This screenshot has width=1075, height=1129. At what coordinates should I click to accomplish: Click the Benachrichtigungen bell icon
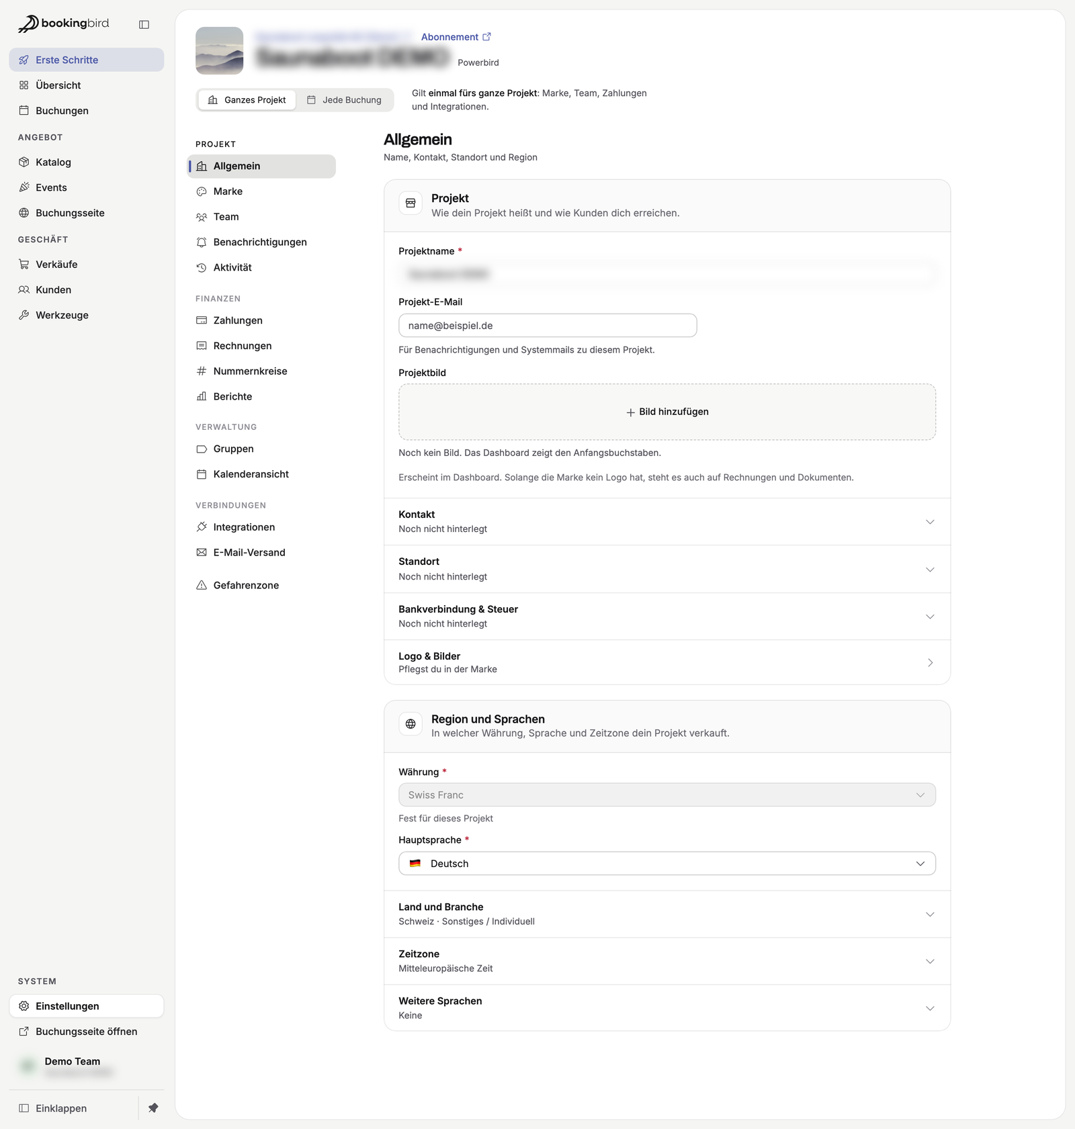click(202, 242)
